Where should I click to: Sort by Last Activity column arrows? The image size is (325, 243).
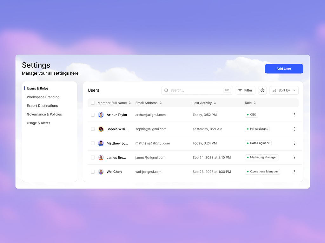[215, 103]
